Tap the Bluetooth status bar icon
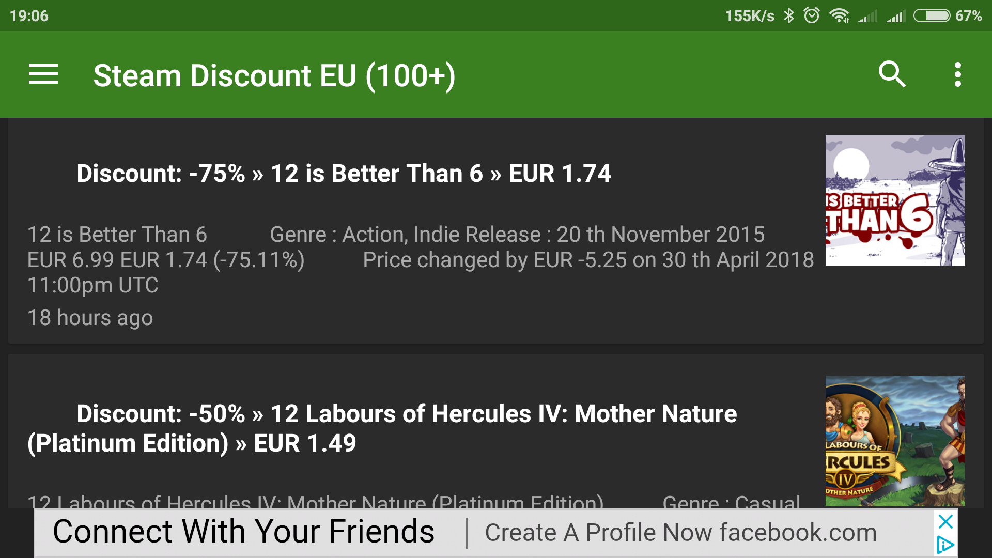The width and height of the screenshot is (992, 558). point(788,16)
